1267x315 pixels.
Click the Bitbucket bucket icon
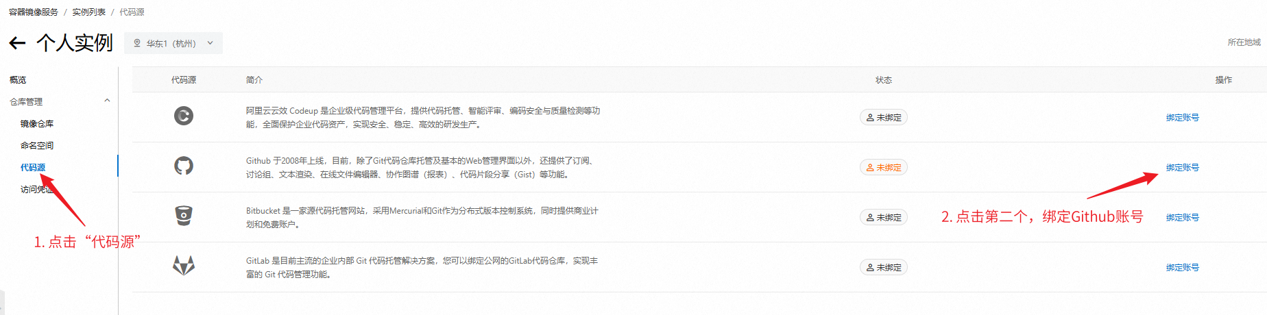tap(183, 216)
